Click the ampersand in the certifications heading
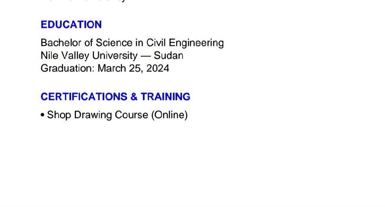The width and height of the screenshot is (385, 207). tap(134, 97)
